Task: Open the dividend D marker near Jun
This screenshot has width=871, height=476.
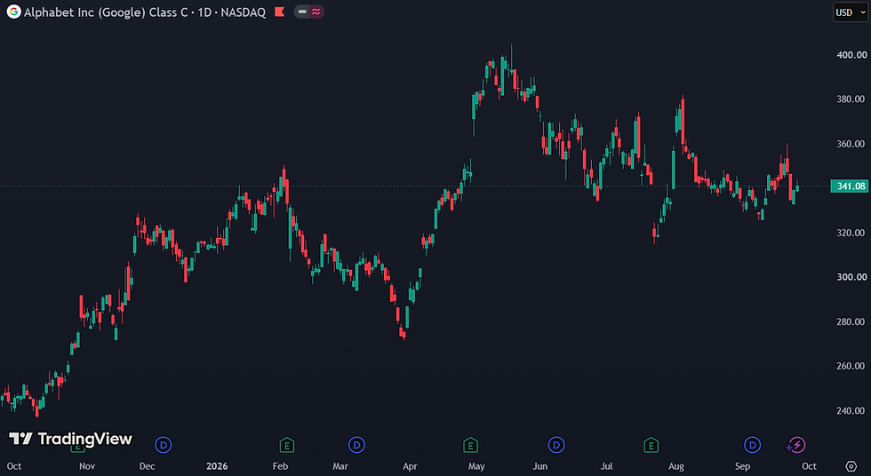Action: tap(556, 444)
